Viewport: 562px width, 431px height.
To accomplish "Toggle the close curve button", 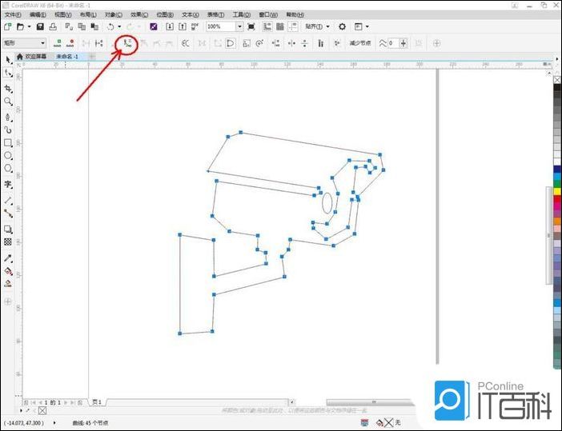I will pyautogui.click(x=231, y=43).
